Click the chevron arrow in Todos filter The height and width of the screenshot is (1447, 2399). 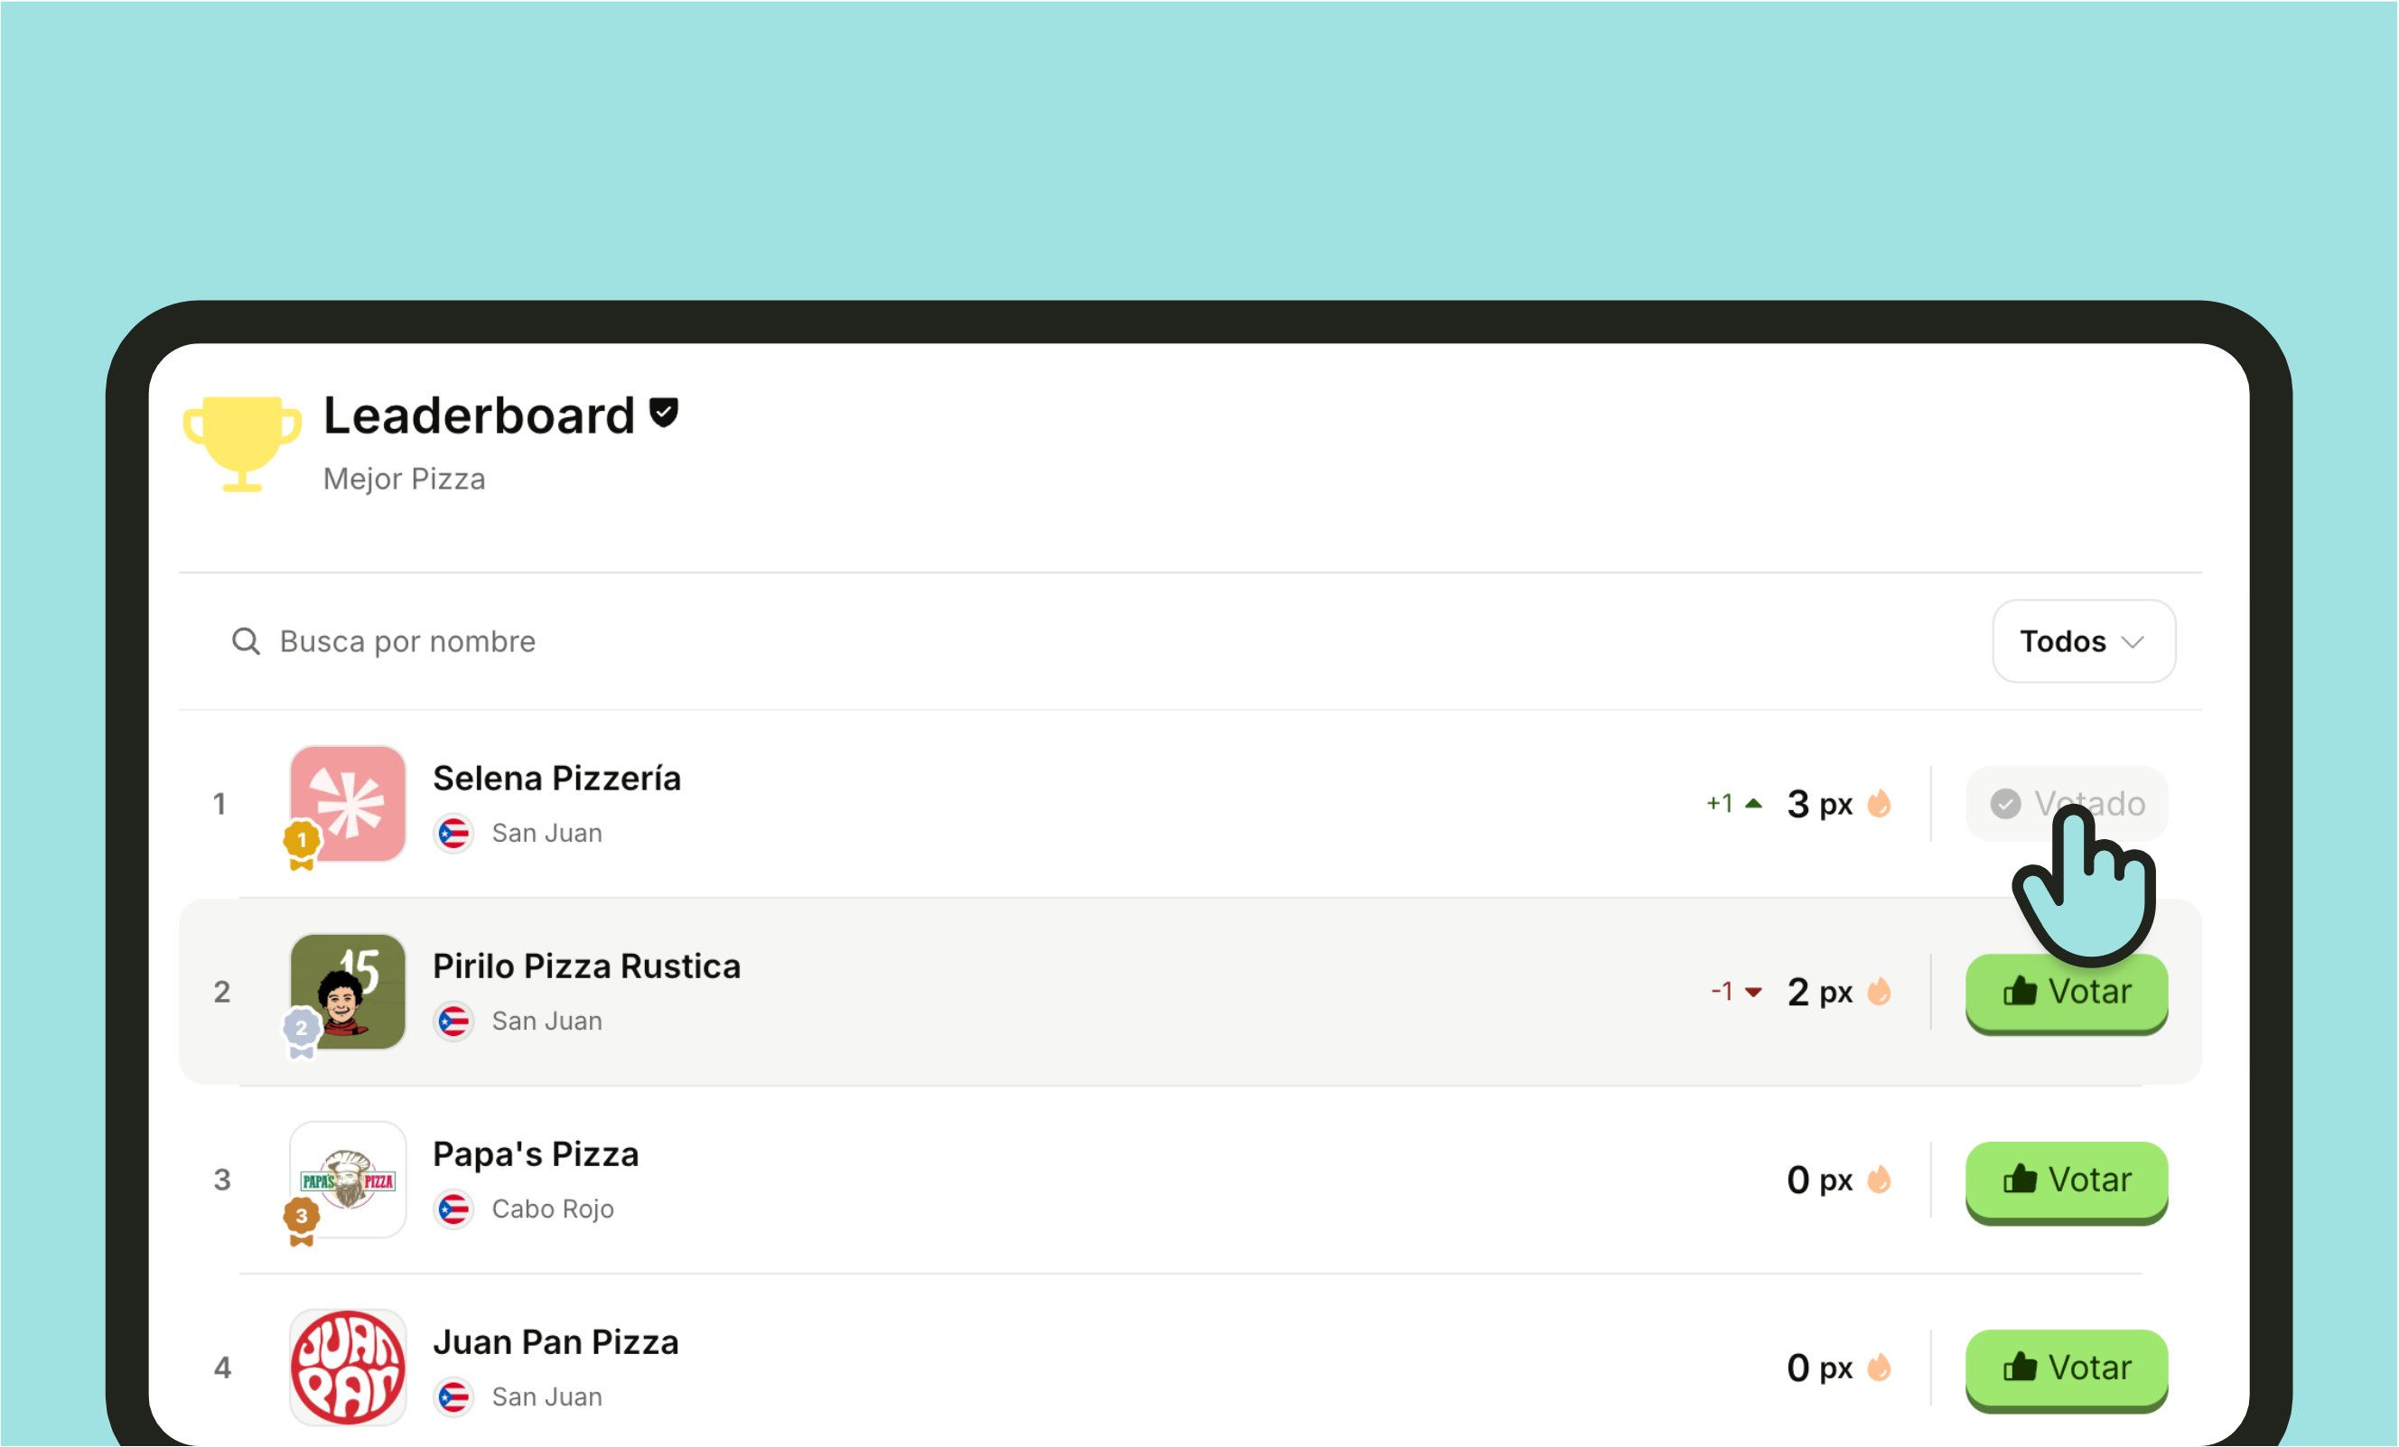(2133, 643)
